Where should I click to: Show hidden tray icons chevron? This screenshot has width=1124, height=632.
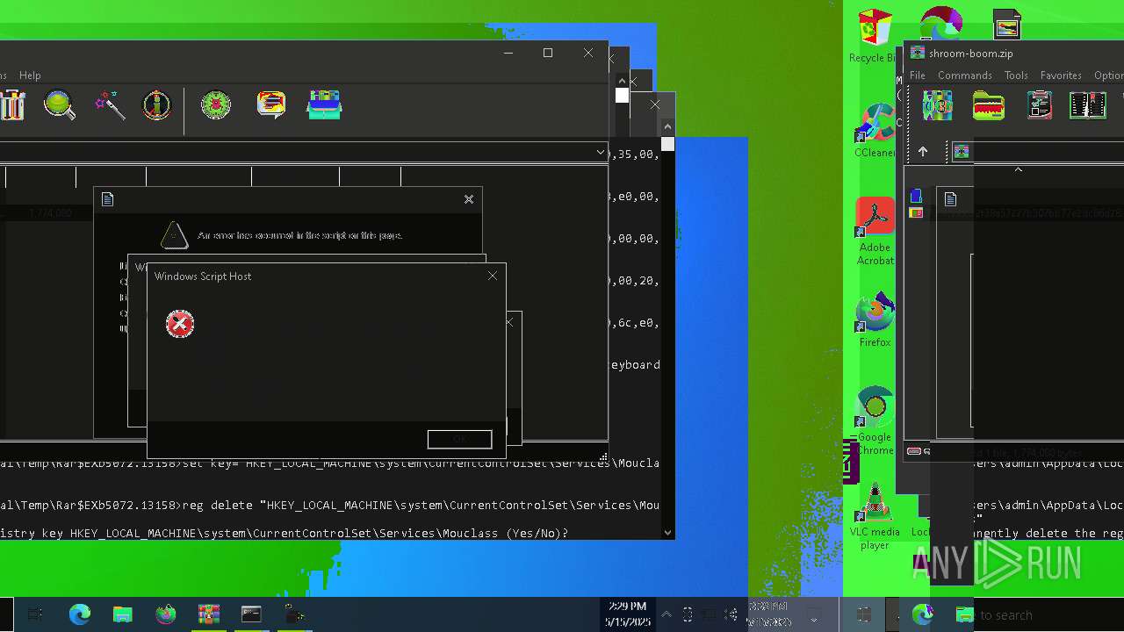click(666, 614)
